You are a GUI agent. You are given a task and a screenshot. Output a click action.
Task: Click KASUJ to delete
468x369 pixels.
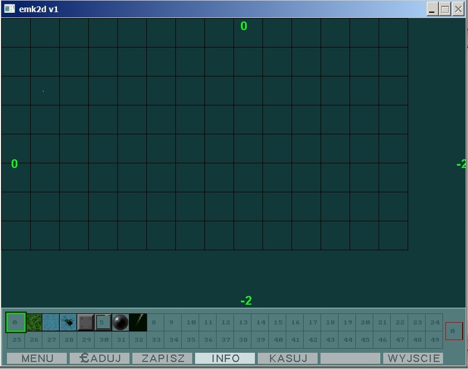(287, 359)
